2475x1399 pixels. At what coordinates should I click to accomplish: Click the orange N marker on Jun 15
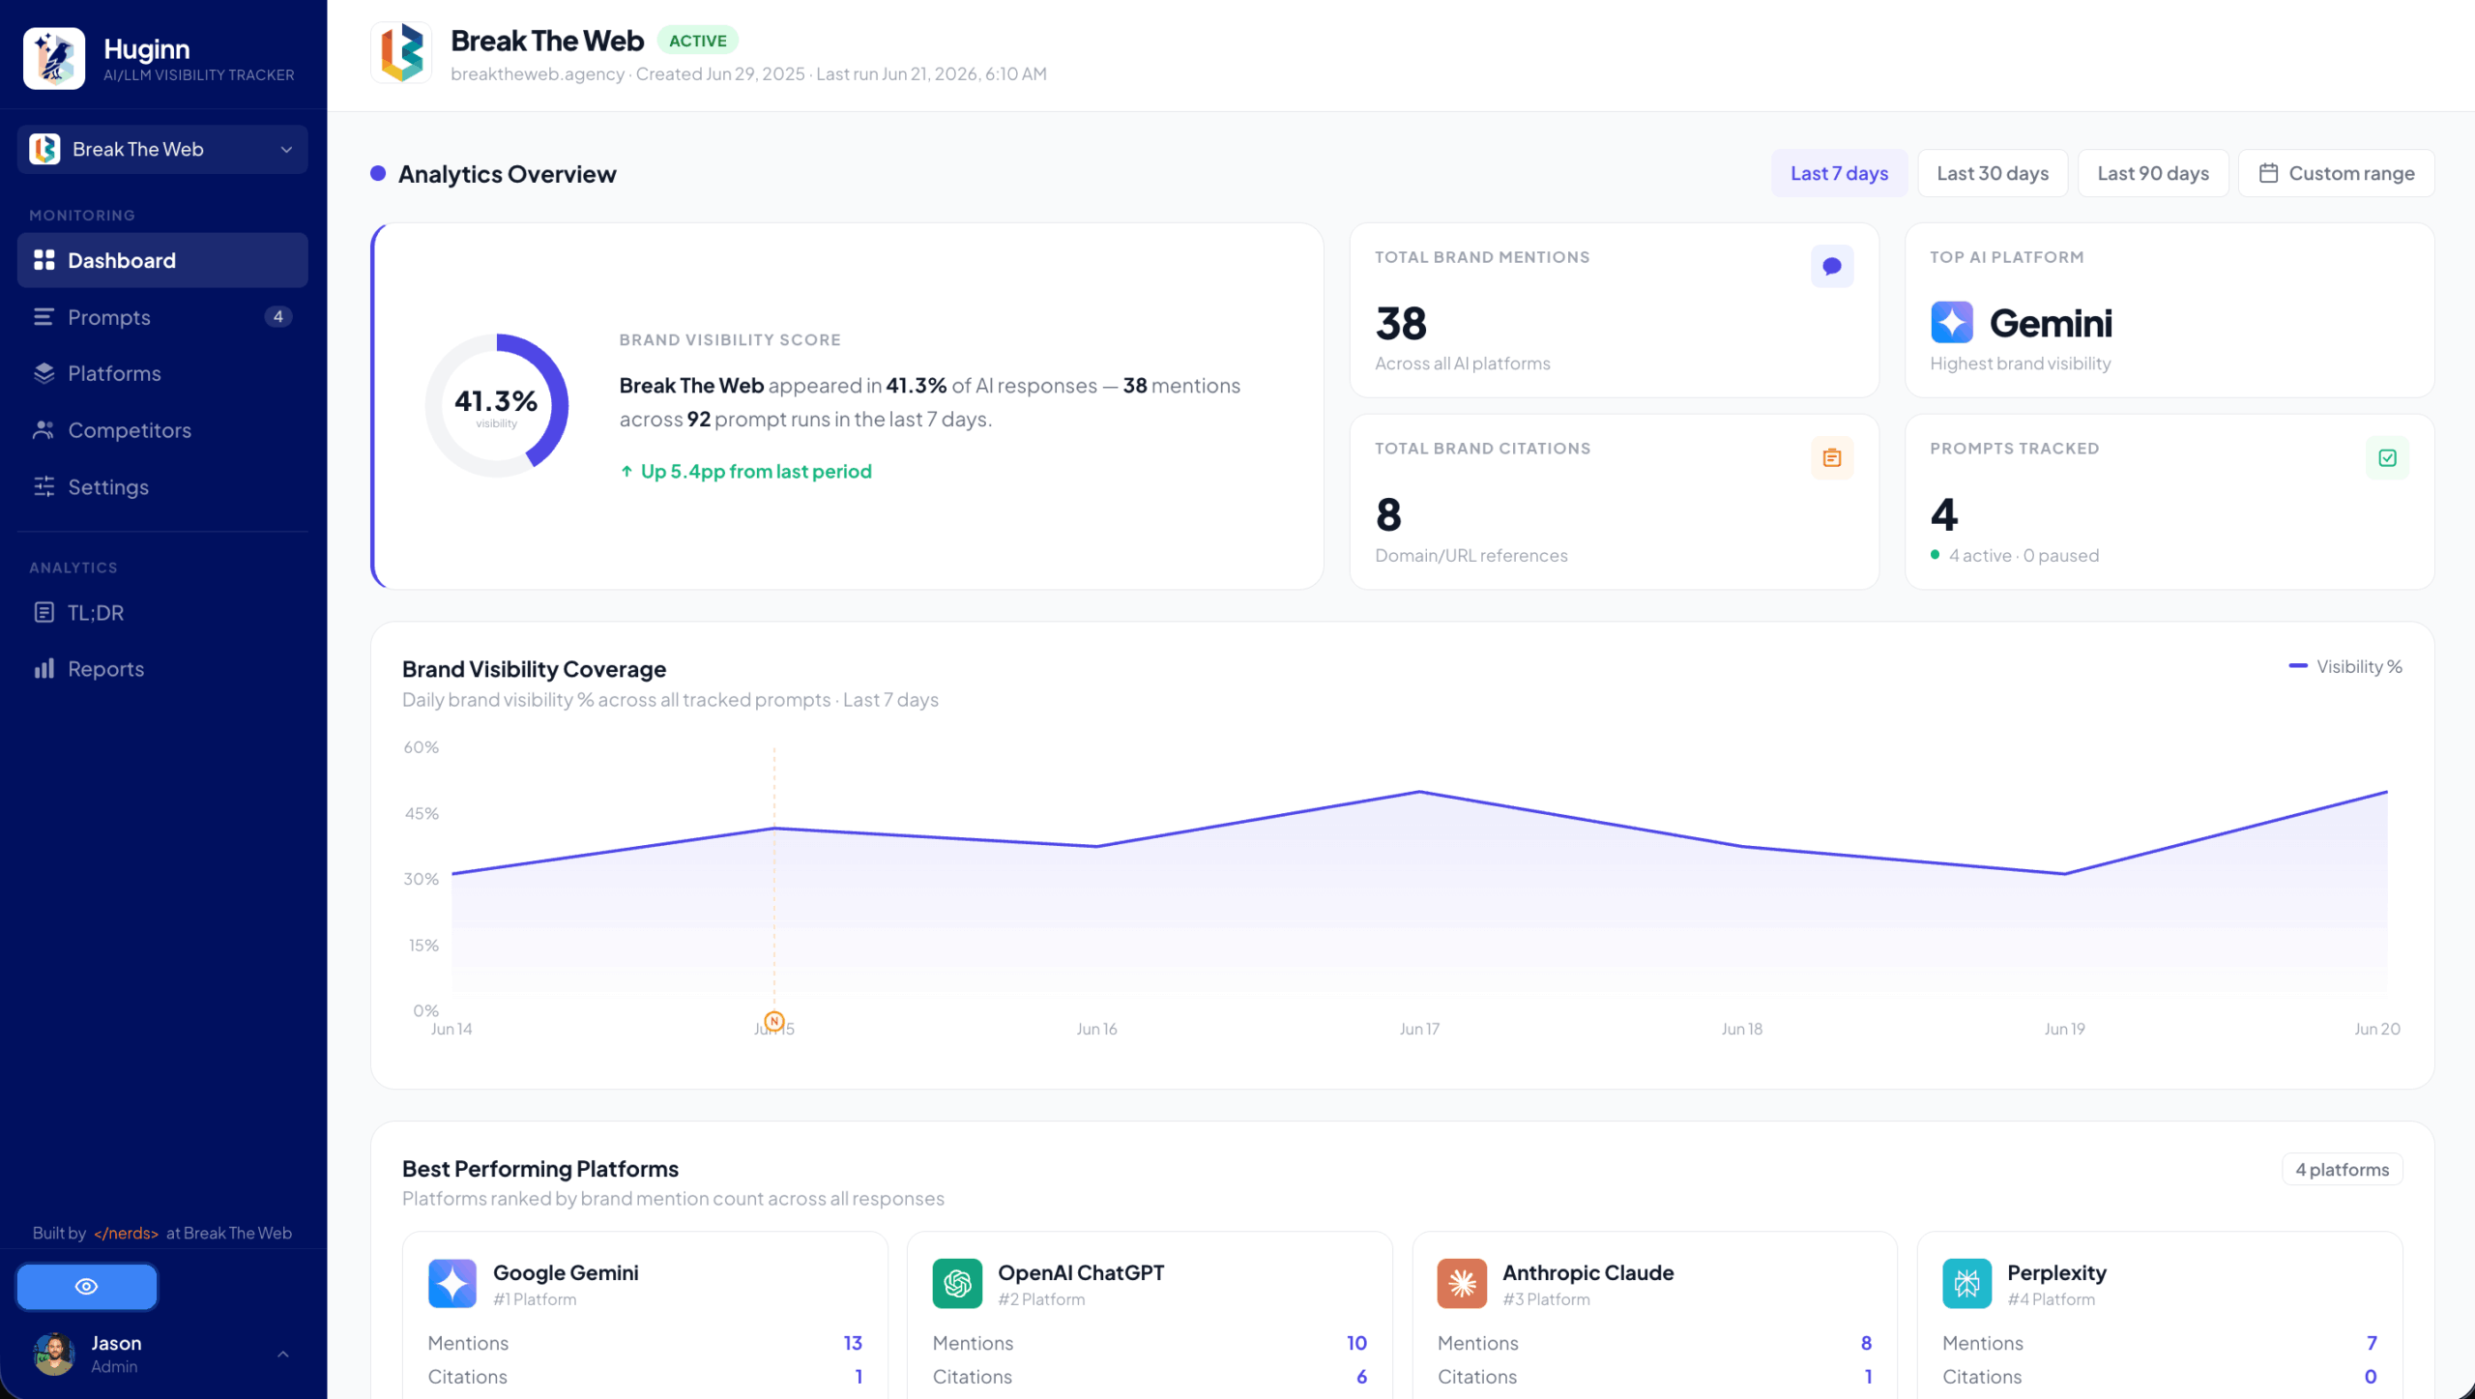pyautogui.click(x=774, y=1021)
